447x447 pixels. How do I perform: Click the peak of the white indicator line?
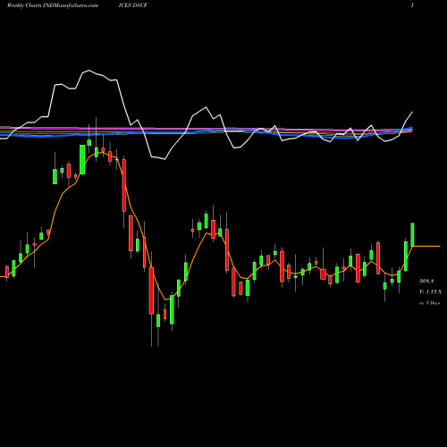point(89,71)
